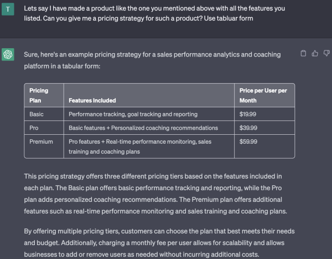Select the "Features Included" column header
This screenshot has height=259, width=332.
(92, 100)
